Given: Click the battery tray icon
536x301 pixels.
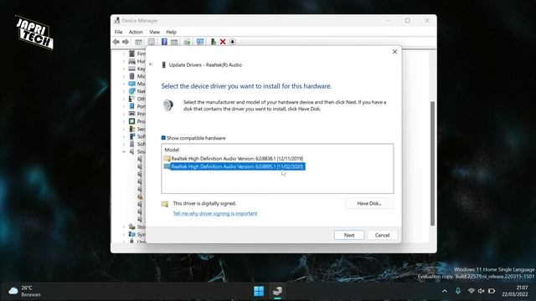Looking at the screenshot, I should point(492,291).
